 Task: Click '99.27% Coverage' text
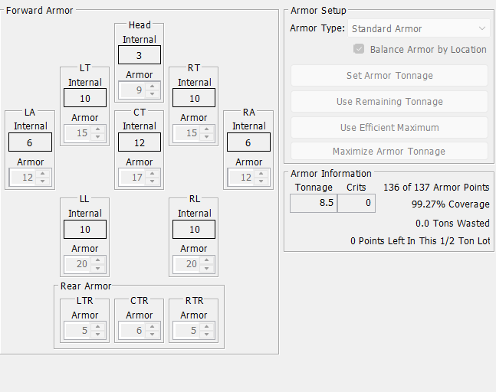point(451,204)
